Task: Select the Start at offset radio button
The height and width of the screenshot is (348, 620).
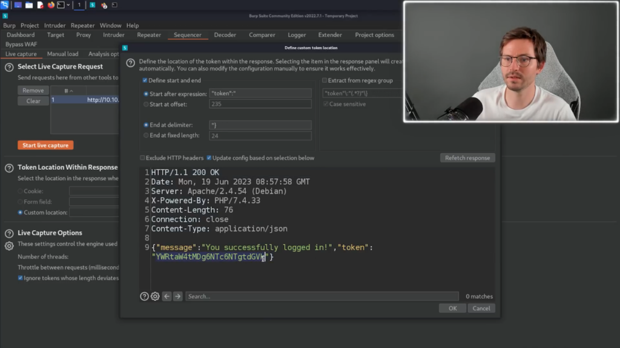Action: click(x=146, y=104)
